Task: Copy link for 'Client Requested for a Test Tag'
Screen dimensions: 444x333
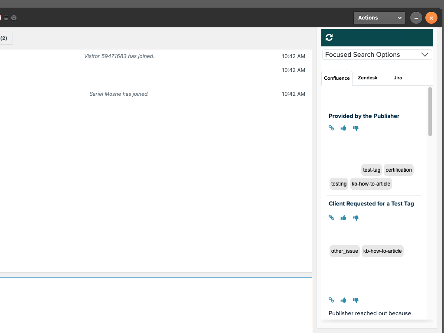Action: [331, 218]
